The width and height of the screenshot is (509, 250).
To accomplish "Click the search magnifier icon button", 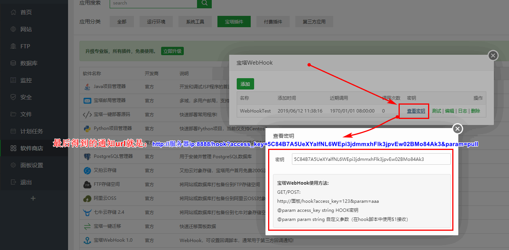I will pos(204,3).
